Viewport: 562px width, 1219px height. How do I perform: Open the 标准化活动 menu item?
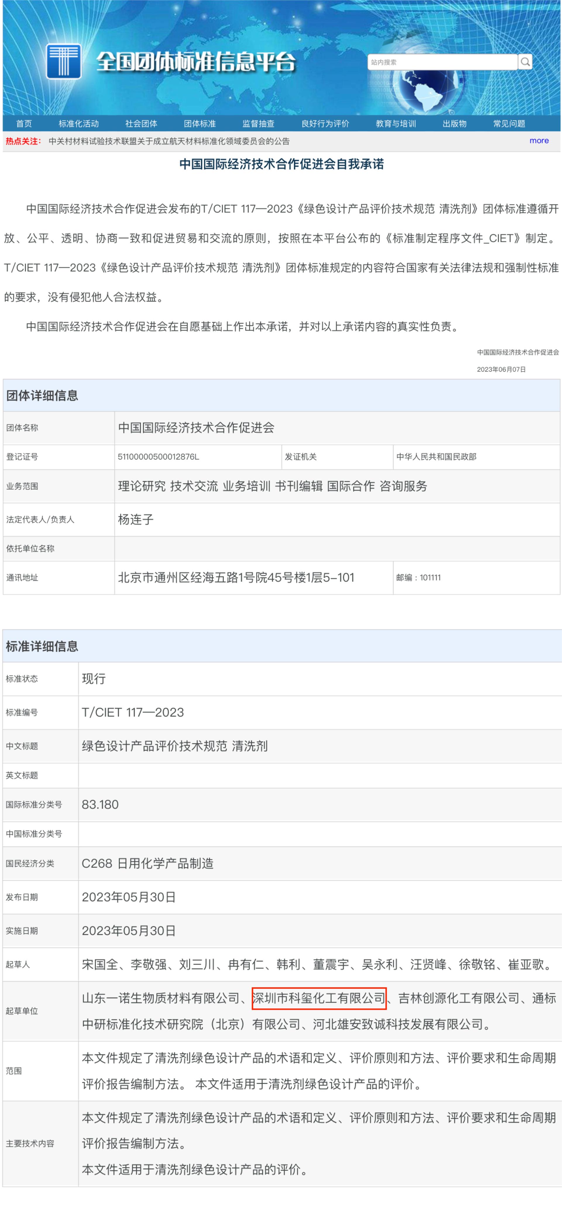point(78,123)
